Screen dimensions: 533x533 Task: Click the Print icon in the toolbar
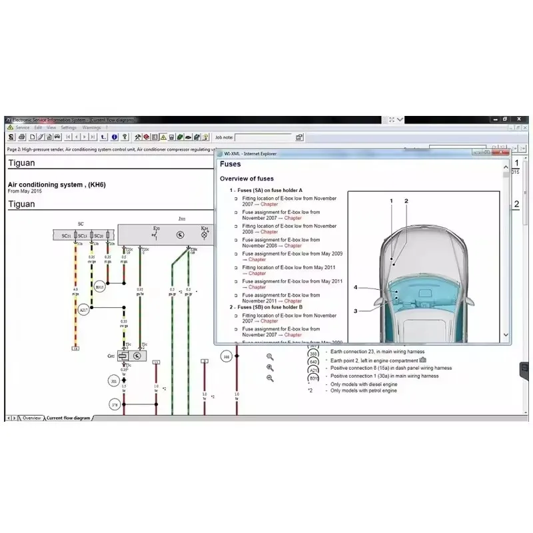click(21, 137)
